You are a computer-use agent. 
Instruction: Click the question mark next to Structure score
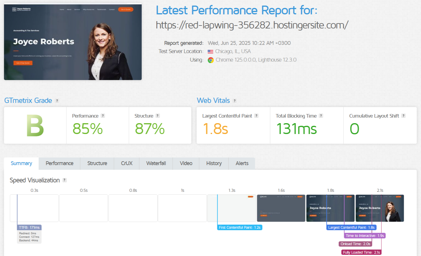(158, 116)
